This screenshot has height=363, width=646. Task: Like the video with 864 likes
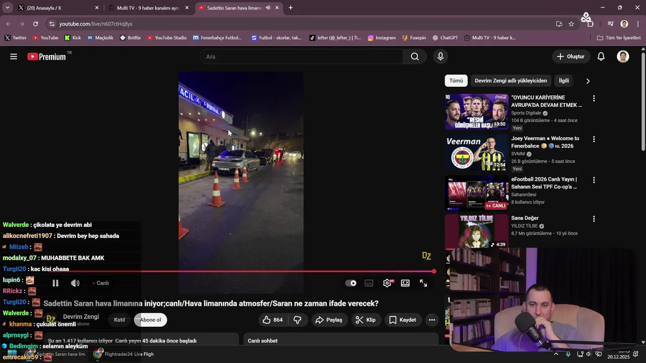(x=272, y=320)
